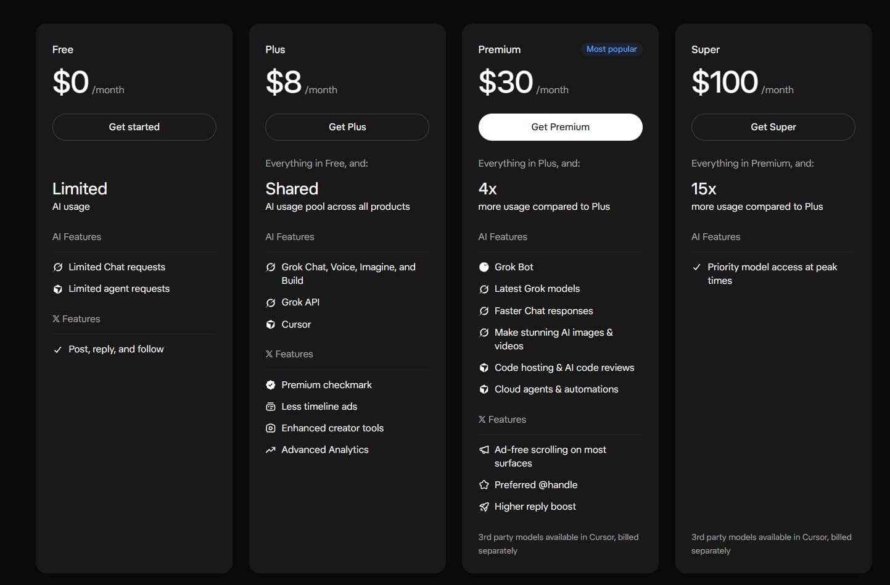Click 'Priority model access at peak times' text
The image size is (890, 585).
772,274
